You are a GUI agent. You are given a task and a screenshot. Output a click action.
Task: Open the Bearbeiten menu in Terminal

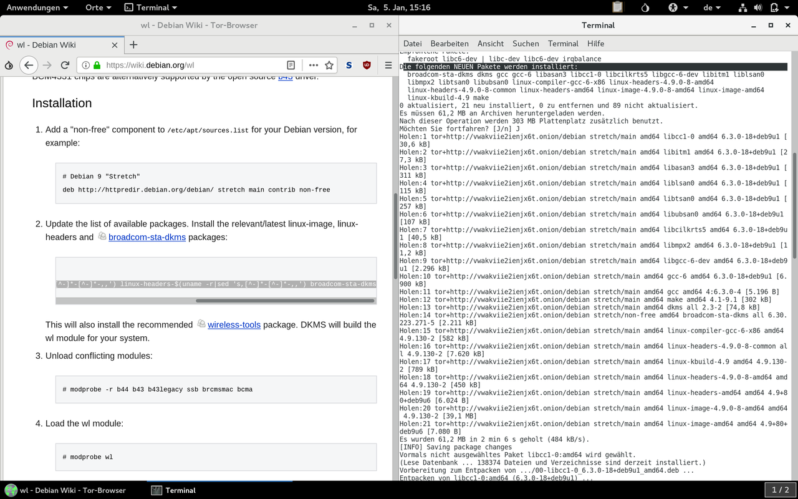tap(449, 44)
